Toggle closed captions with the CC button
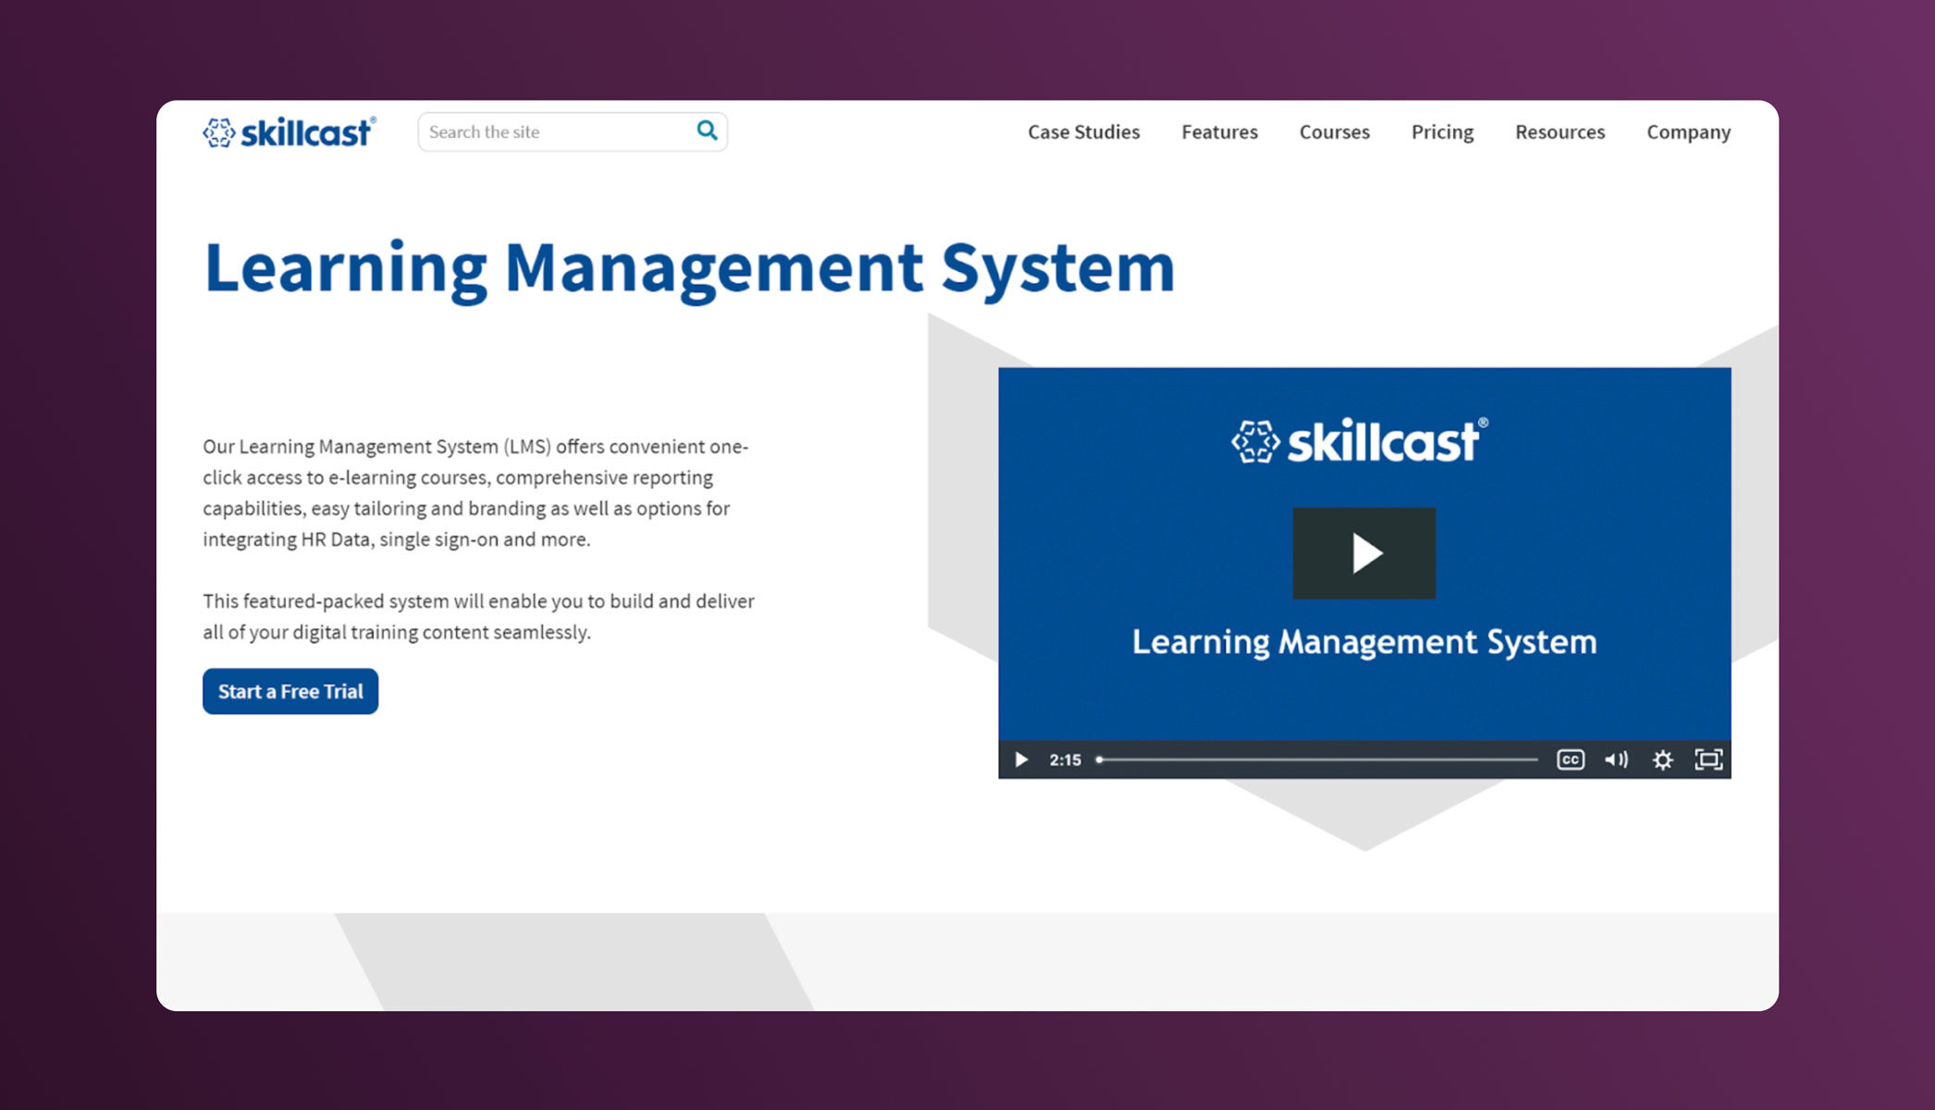The image size is (1935, 1110). pos(1570,759)
